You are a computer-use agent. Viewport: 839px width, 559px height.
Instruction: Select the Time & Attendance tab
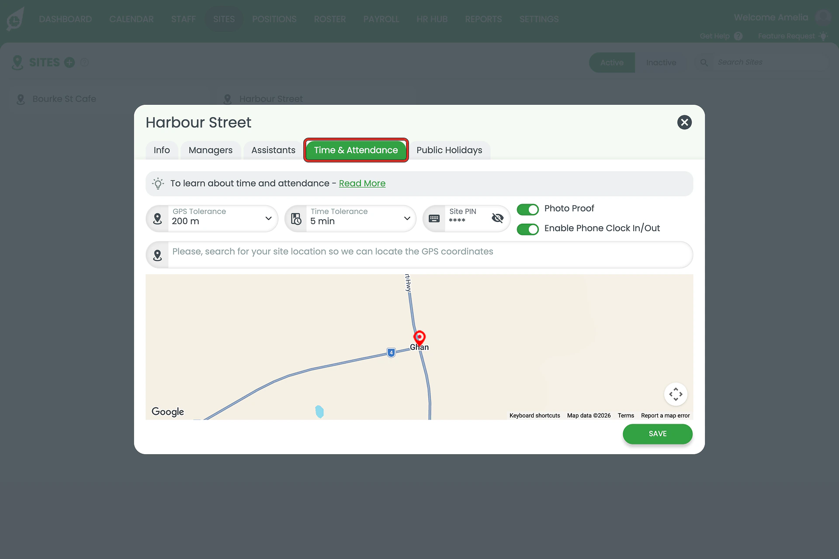[356, 150]
